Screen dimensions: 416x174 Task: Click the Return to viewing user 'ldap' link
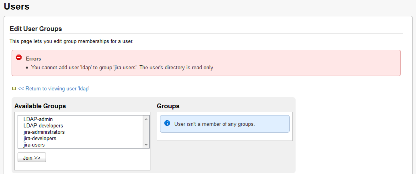point(53,88)
